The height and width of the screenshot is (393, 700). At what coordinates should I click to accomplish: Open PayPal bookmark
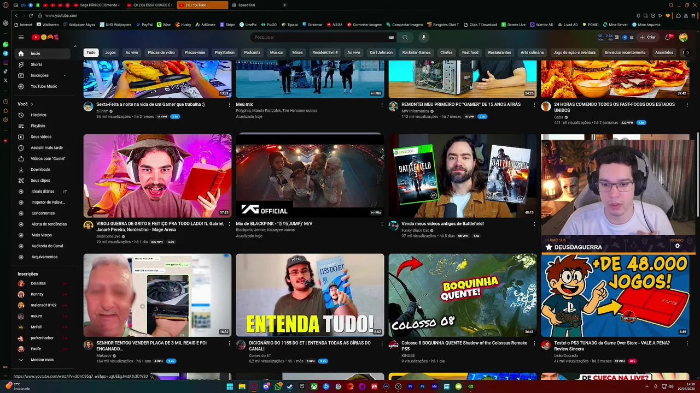pos(144,25)
